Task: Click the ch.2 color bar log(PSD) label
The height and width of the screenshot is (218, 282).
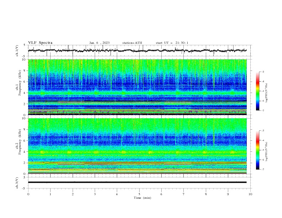Action: 266,151
